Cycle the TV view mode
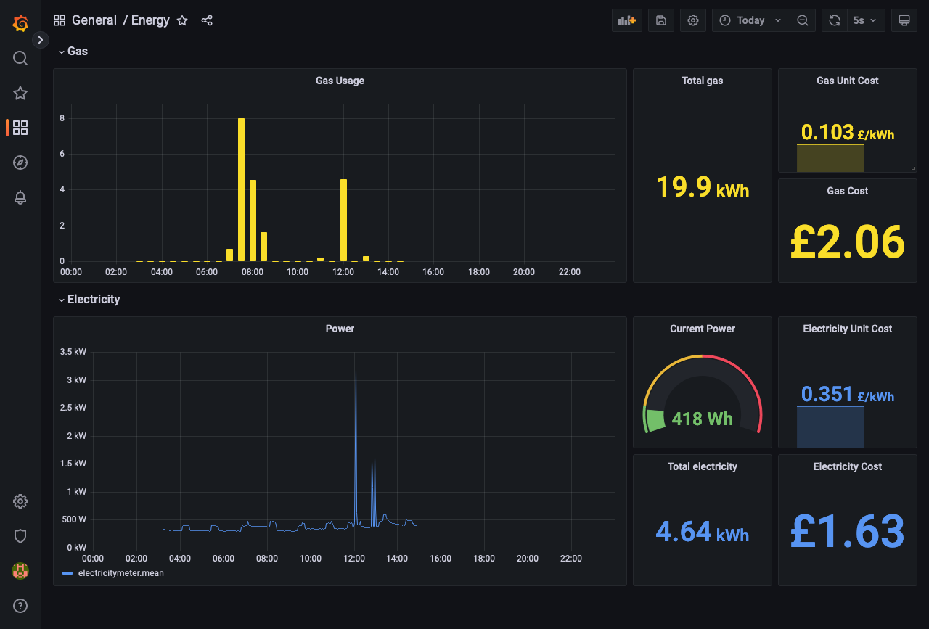Image resolution: width=929 pixels, height=629 pixels. pyautogui.click(x=904, y=20)
